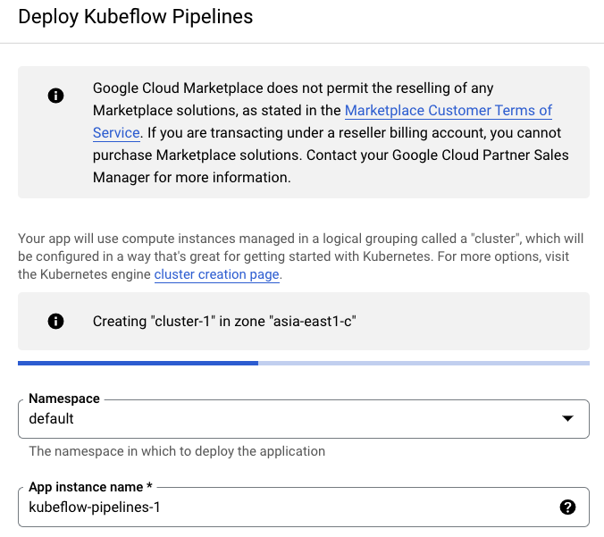
Task: Click the "kubeflow-pipelines-1" value text
Action: (94, 508)
